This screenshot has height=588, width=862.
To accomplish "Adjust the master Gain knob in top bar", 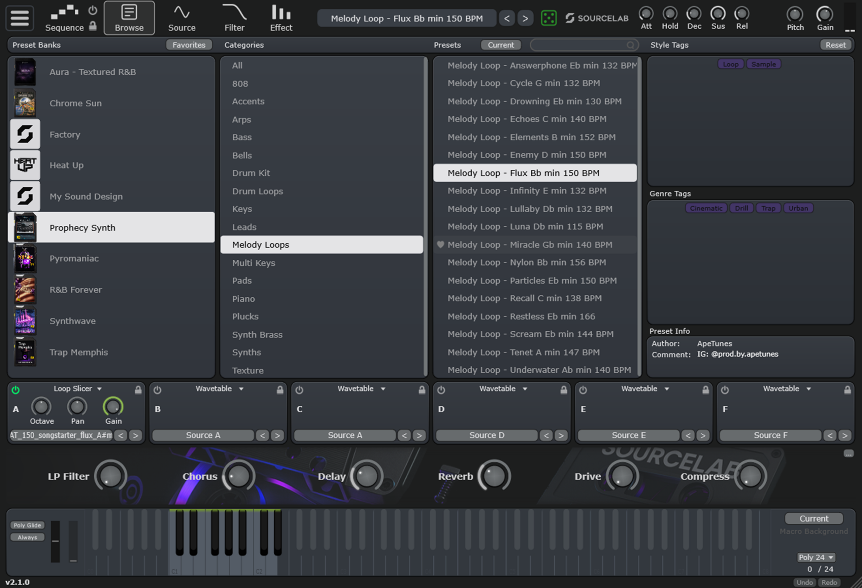I will [825, 14].
